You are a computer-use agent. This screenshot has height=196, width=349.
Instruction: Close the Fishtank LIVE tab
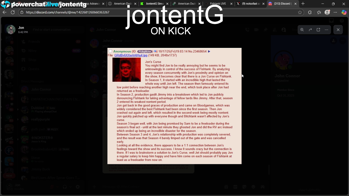point(231,4)
